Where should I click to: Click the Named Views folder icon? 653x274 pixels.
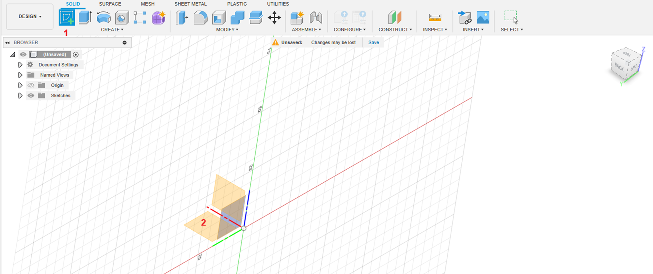click(x=31, y=75)
